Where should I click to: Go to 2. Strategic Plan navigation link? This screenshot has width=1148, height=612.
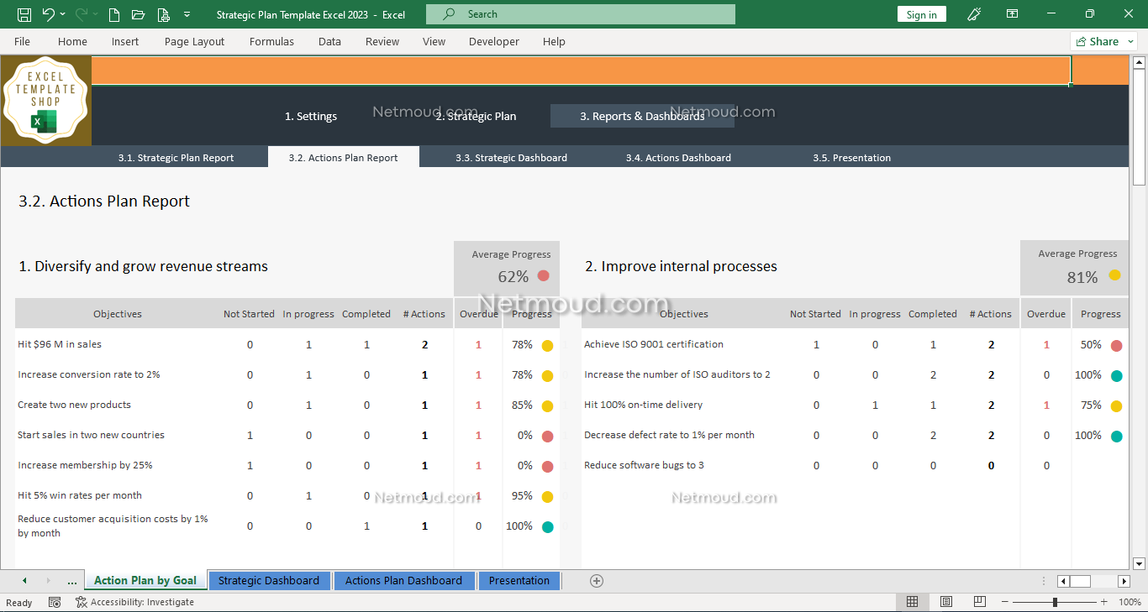[x=476, y=117]
